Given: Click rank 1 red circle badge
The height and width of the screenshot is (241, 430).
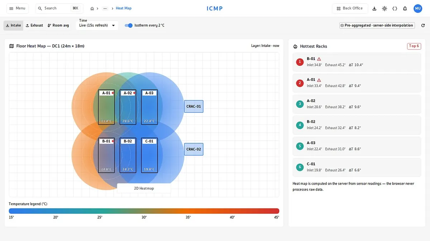Looking at the screenshot, I should (300, 62).
